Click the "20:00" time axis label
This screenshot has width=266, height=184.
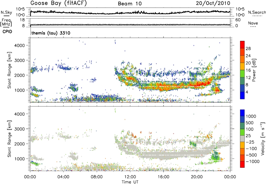click(197, 177)
